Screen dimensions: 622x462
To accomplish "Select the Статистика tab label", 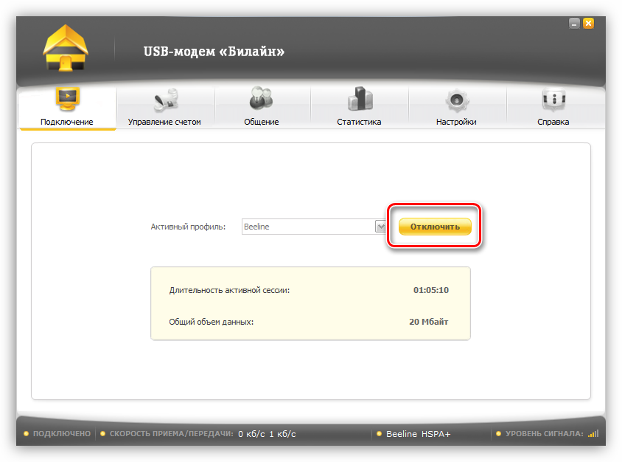I will coord(359,122).
